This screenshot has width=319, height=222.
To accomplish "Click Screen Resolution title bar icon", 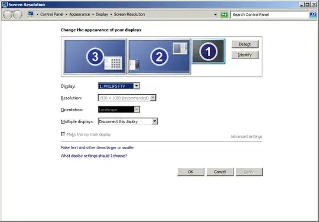I will 5,5.
